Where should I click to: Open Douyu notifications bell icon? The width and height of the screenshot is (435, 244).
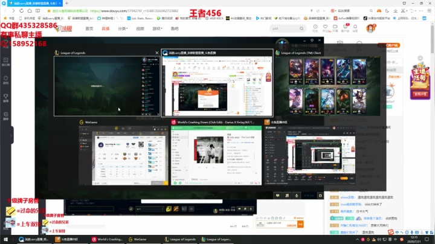click(355, 28)
